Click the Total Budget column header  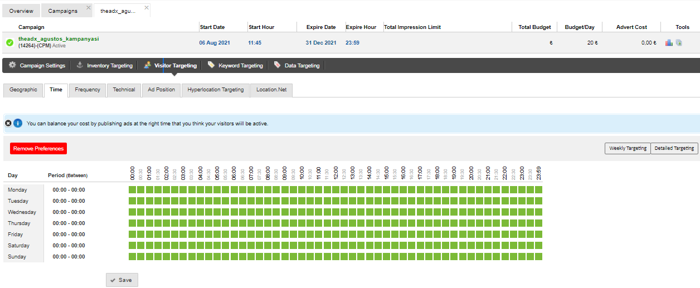[x=534, y=27]
